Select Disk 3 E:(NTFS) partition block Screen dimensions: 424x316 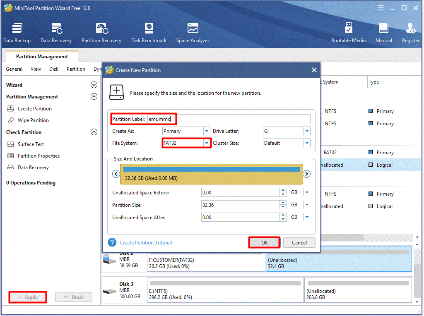pos(225,290)
